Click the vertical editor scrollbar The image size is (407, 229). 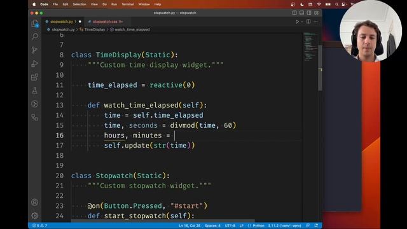pos(320,68)
